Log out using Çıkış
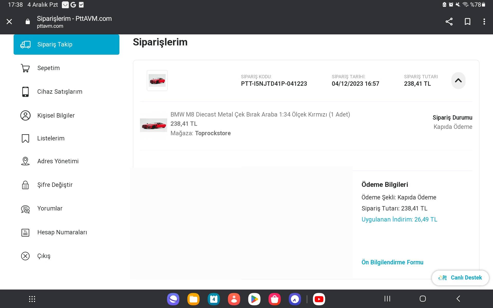The width and height of the screenshot is (493, 308). pyautogui.click(x=44, y=256)
